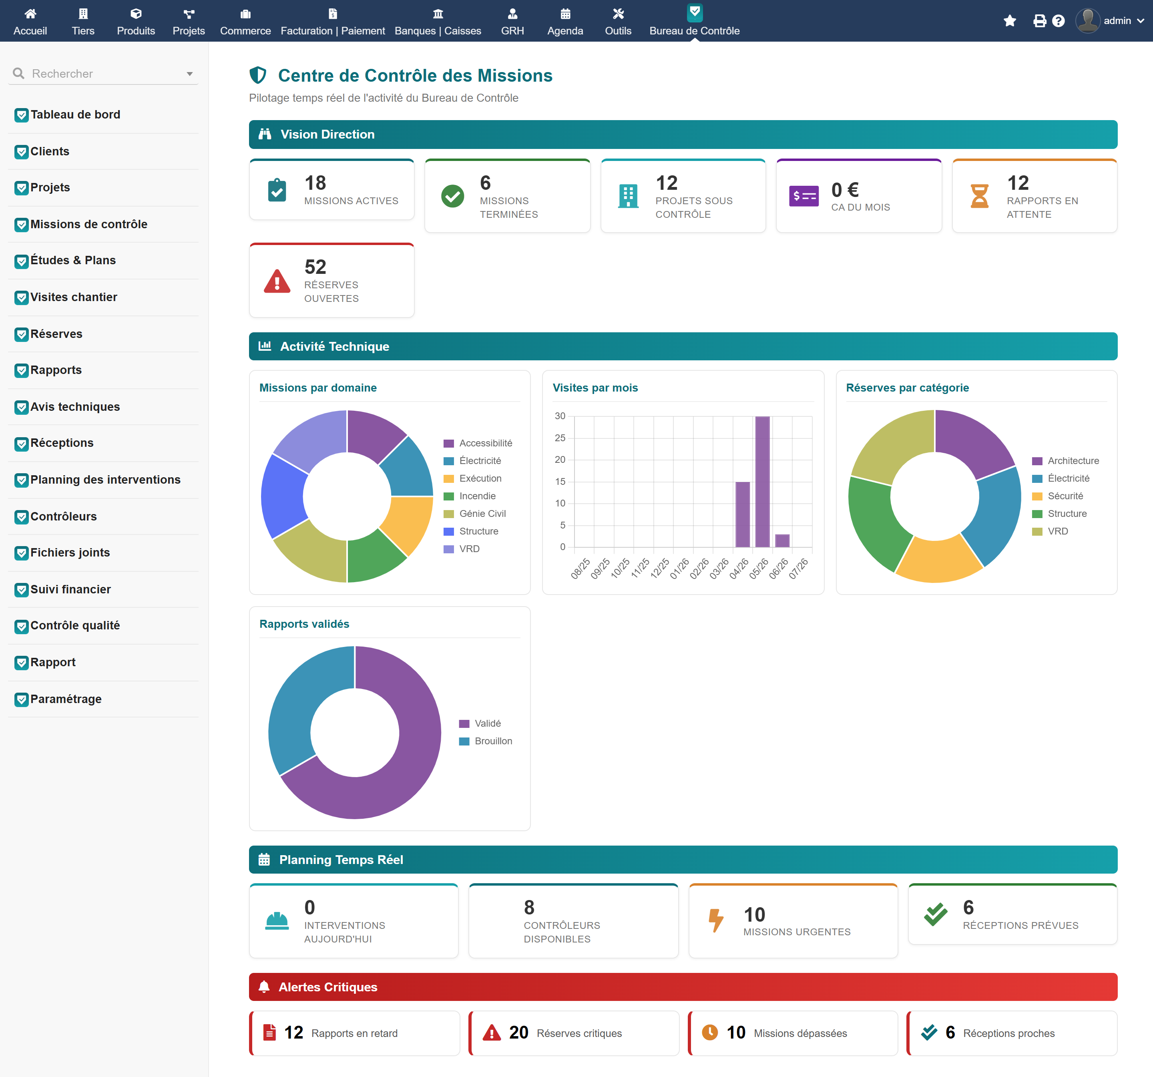Image resolution: width=1153 pixels, height=1077 pixels.
Task: Toggle the Brouillon legend entry in Rapports validés
Action: [486, 741]
